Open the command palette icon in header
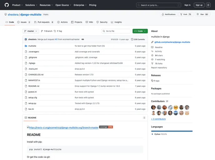Image resolution: width=215 pixels, height=160 pixels. (x=208, y=5)
